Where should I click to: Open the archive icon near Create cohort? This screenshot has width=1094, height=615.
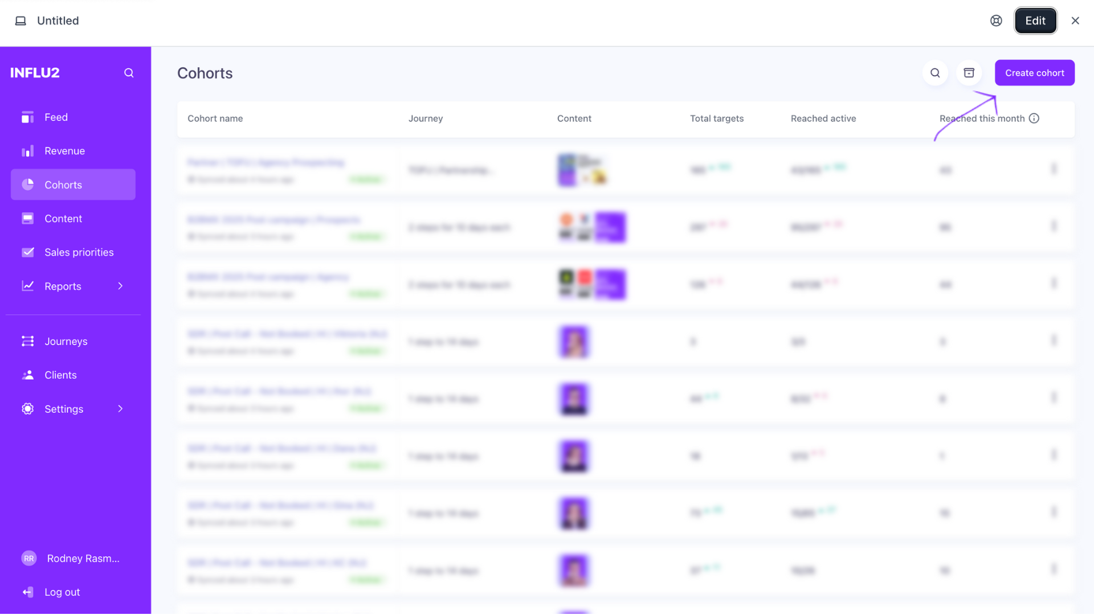point(969,73)
